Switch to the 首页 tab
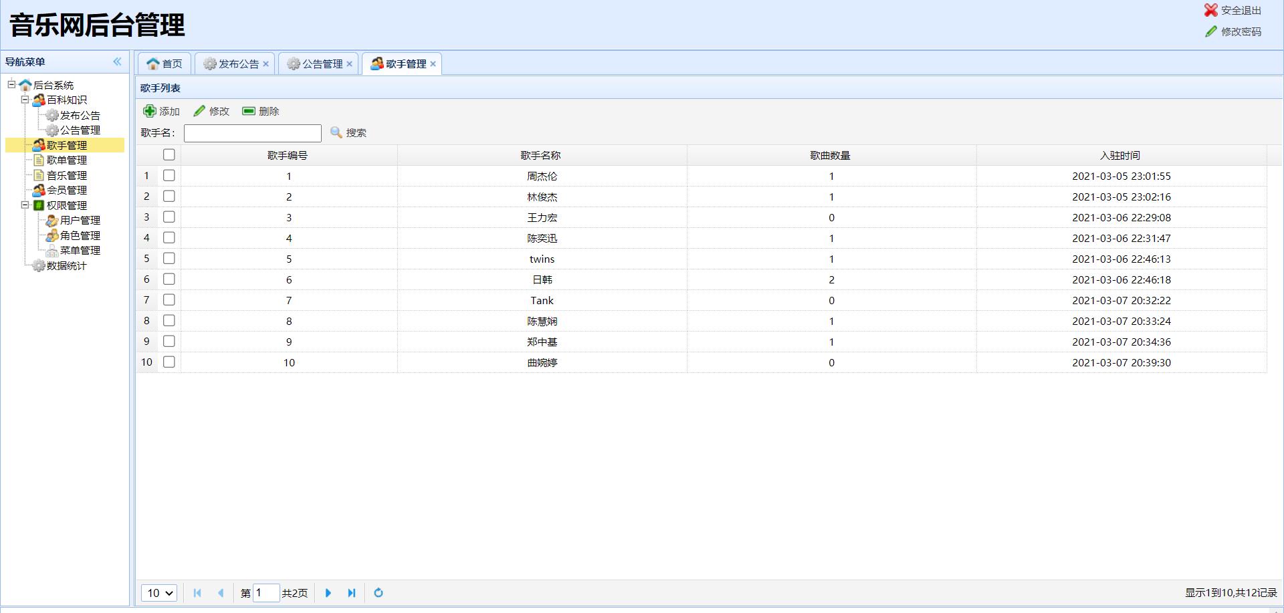This screenshot has width=1284, height=613. pyautogui.click(x=165, y=64)
